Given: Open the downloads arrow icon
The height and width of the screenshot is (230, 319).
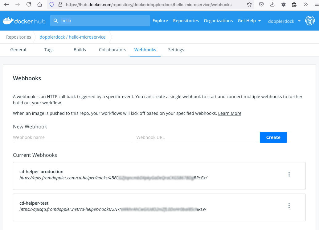Looking at the screenshot, I should coord(272,5).
